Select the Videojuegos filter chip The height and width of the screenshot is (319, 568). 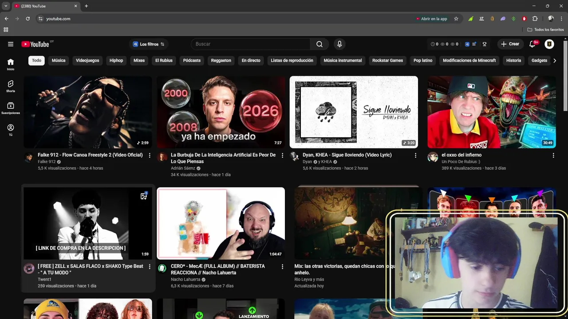pyautogui.click(x=87, y=60)
